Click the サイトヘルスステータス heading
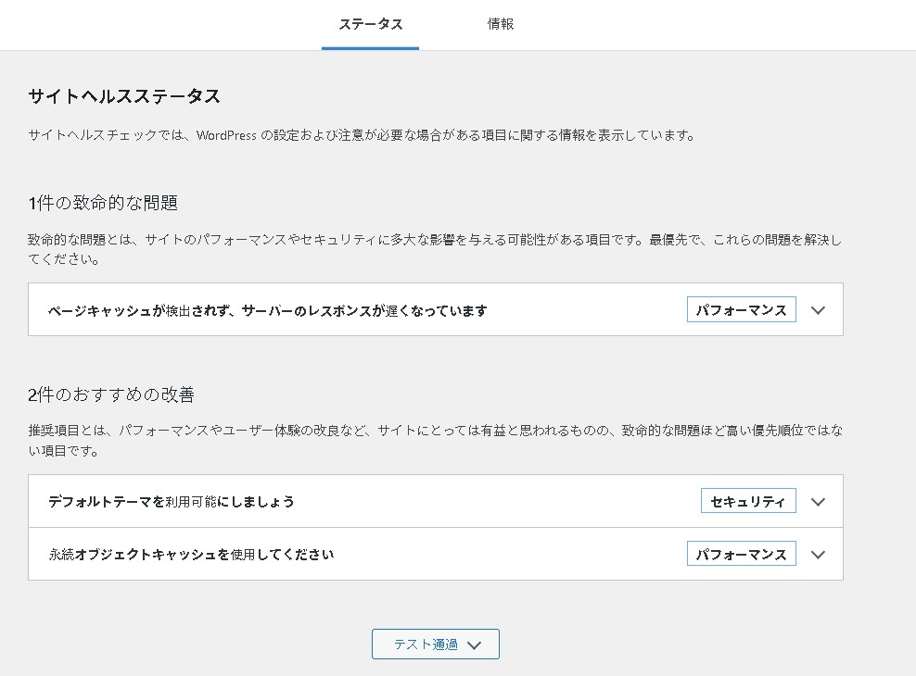 [124, 96]
